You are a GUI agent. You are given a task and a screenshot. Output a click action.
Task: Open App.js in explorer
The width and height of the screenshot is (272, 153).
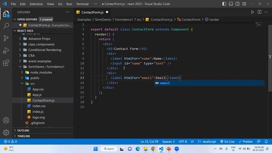37,95
